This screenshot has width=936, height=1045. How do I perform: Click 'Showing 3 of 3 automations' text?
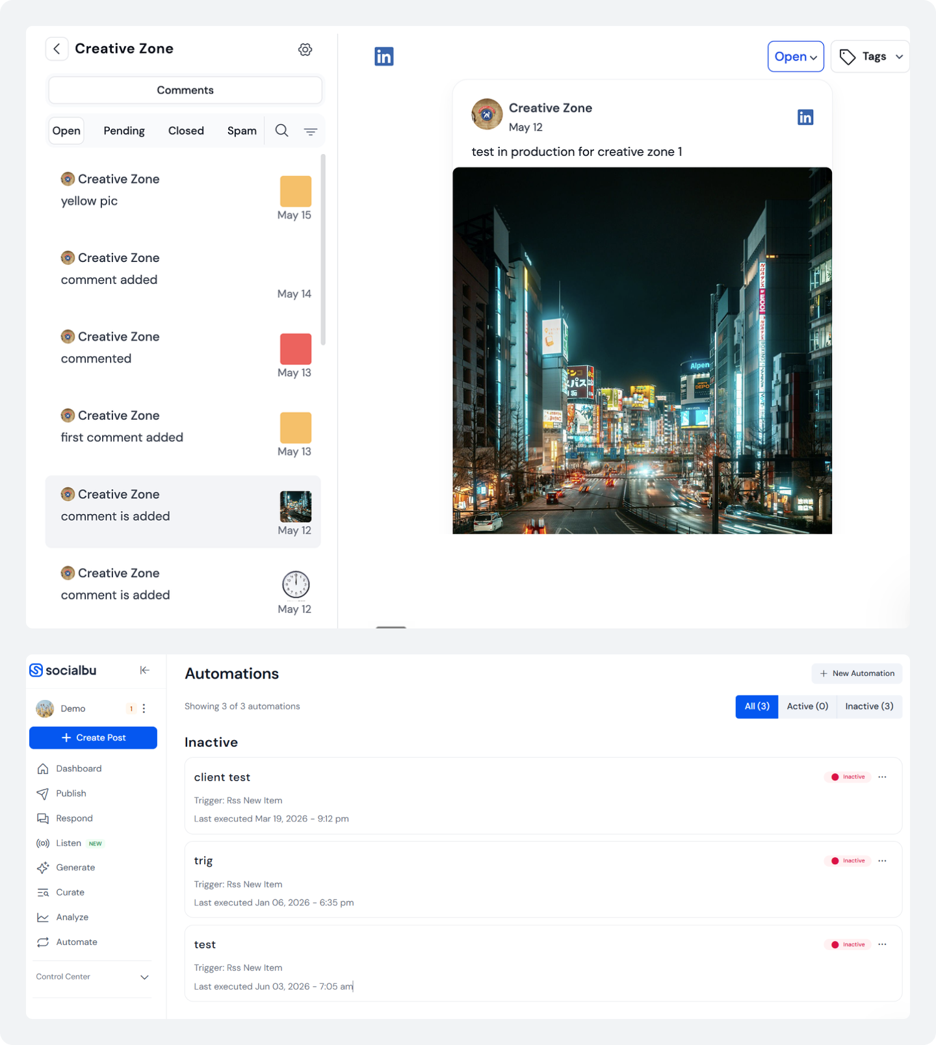[242, 706]
